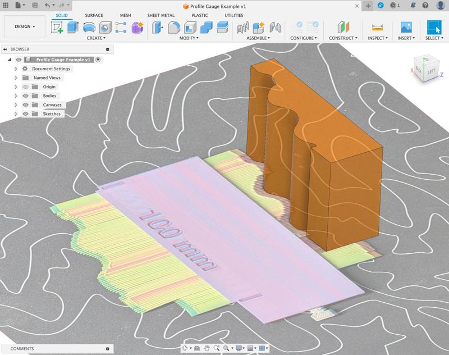Image resolution: width=449 pixels, height=355 pixels.
Task: Open the display settings icon at bottom
Action: click(x=239, y=348)
